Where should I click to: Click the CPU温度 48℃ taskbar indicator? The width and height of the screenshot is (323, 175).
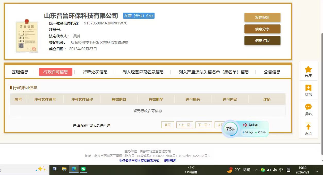(191, 170)
